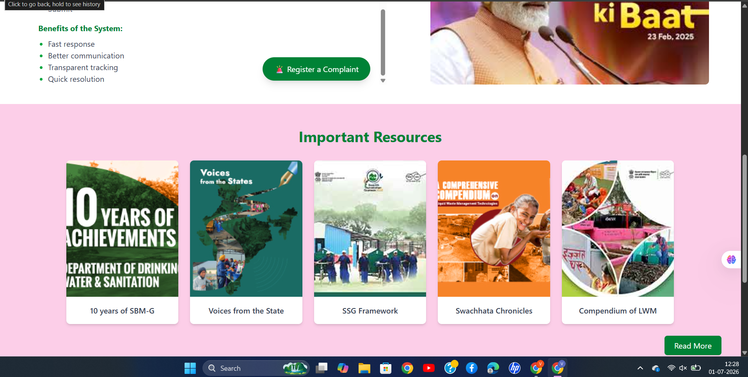Open the Get Help app with the question mark
748x377 pixels.
451,367
